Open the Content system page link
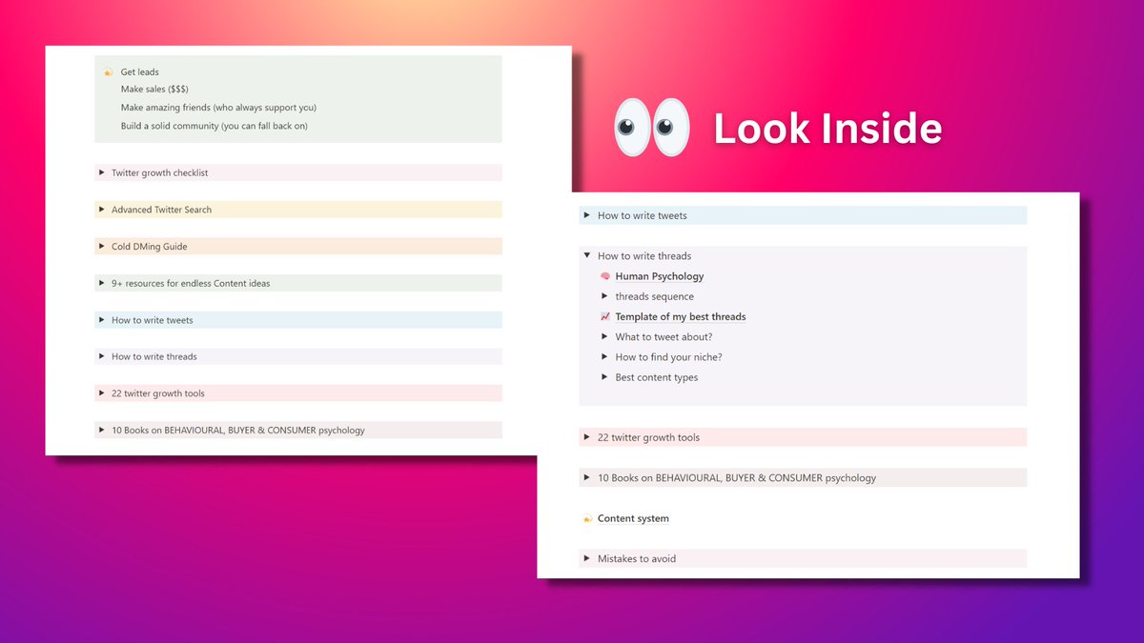Screen dimensions: 1144x643 tap(633, 519)
